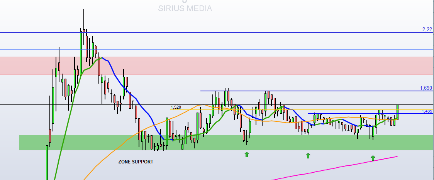Viewport: 434px width, 180px height.
Task: Select middle green up arrow under support zone
Action: [308, 156]
